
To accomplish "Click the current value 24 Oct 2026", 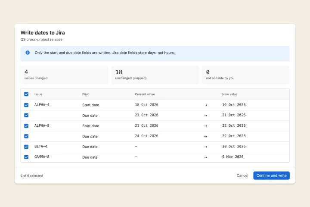I will pyautogui.click(x=147, y=136).
